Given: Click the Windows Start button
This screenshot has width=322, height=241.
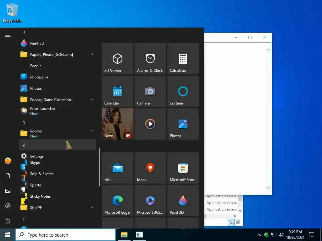Looking at the screenshot, I should [x=8, y=235].
